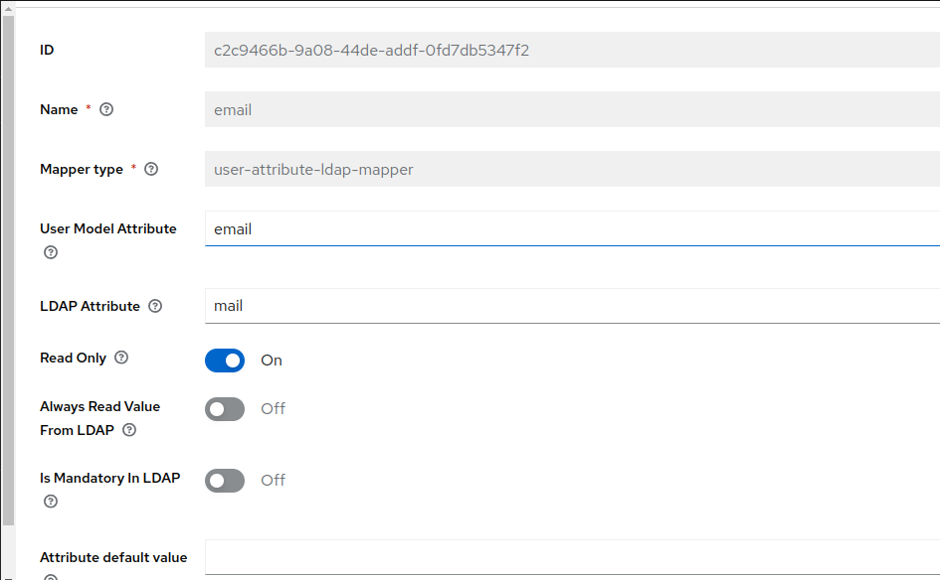This screenshot has width=940, height=580.
Task: Click the "Attribute default value" label
Action: coord(113,557)
